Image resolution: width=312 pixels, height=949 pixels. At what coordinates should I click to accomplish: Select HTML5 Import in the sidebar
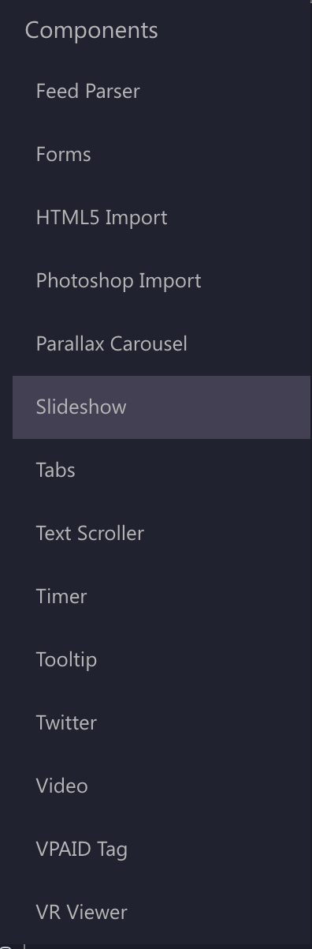coord(162,218)
